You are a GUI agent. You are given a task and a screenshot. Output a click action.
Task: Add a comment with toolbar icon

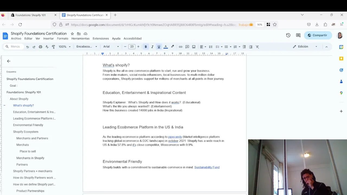(x=187, y=47)
